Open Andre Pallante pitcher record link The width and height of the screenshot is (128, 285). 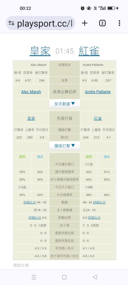tap(98, 92)
